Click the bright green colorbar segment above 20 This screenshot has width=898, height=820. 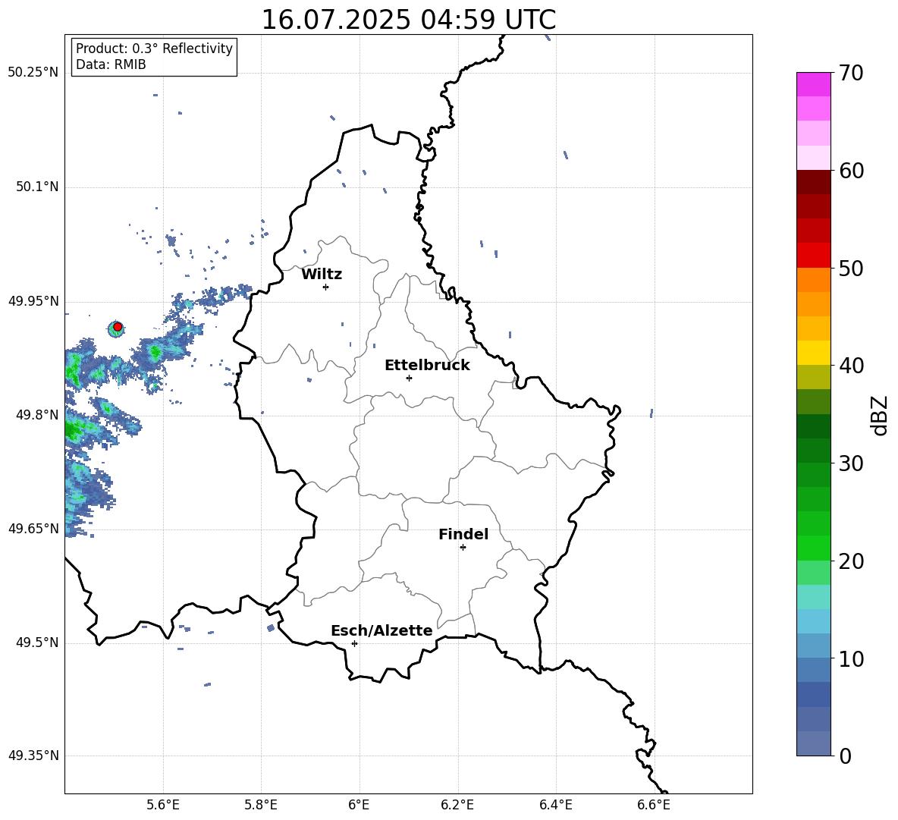click(813, 548)
